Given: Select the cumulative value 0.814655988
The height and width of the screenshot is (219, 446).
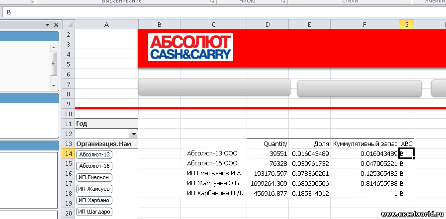Looking at the screenshot, I should coord(364,184).
